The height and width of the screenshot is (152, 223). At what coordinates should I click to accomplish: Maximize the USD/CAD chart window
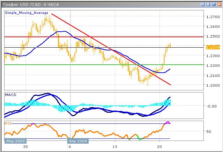214,5
